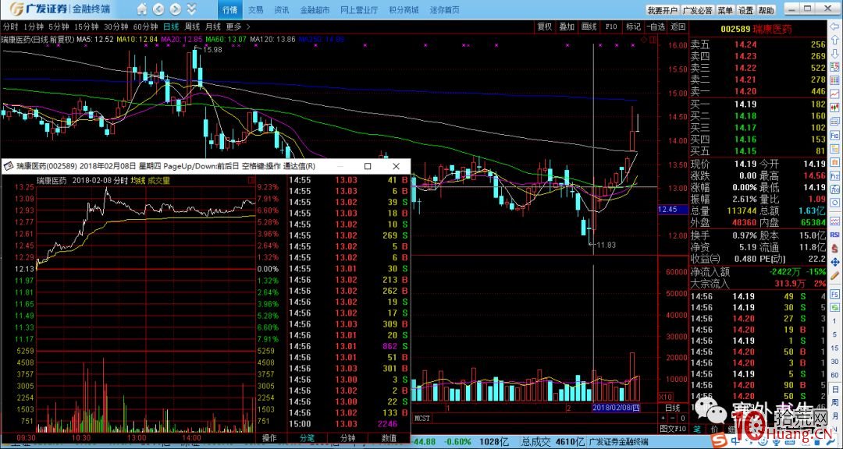Screen dimensions: 843x449
Task: Switch chart period to 5分钟
Action: click(59, 27)
